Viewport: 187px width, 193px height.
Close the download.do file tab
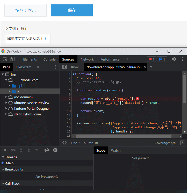[145, 67]
